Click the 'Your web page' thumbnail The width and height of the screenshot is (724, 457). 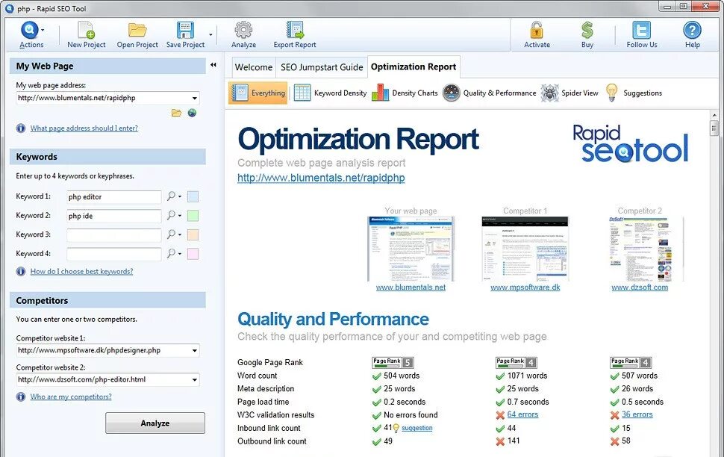tap(411, 249)
